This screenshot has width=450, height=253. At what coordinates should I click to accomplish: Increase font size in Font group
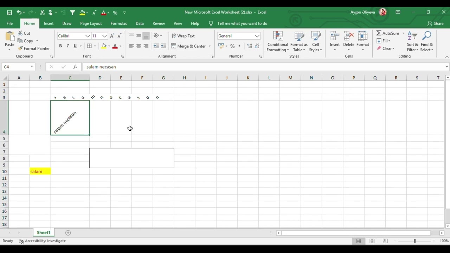point(112,36)
